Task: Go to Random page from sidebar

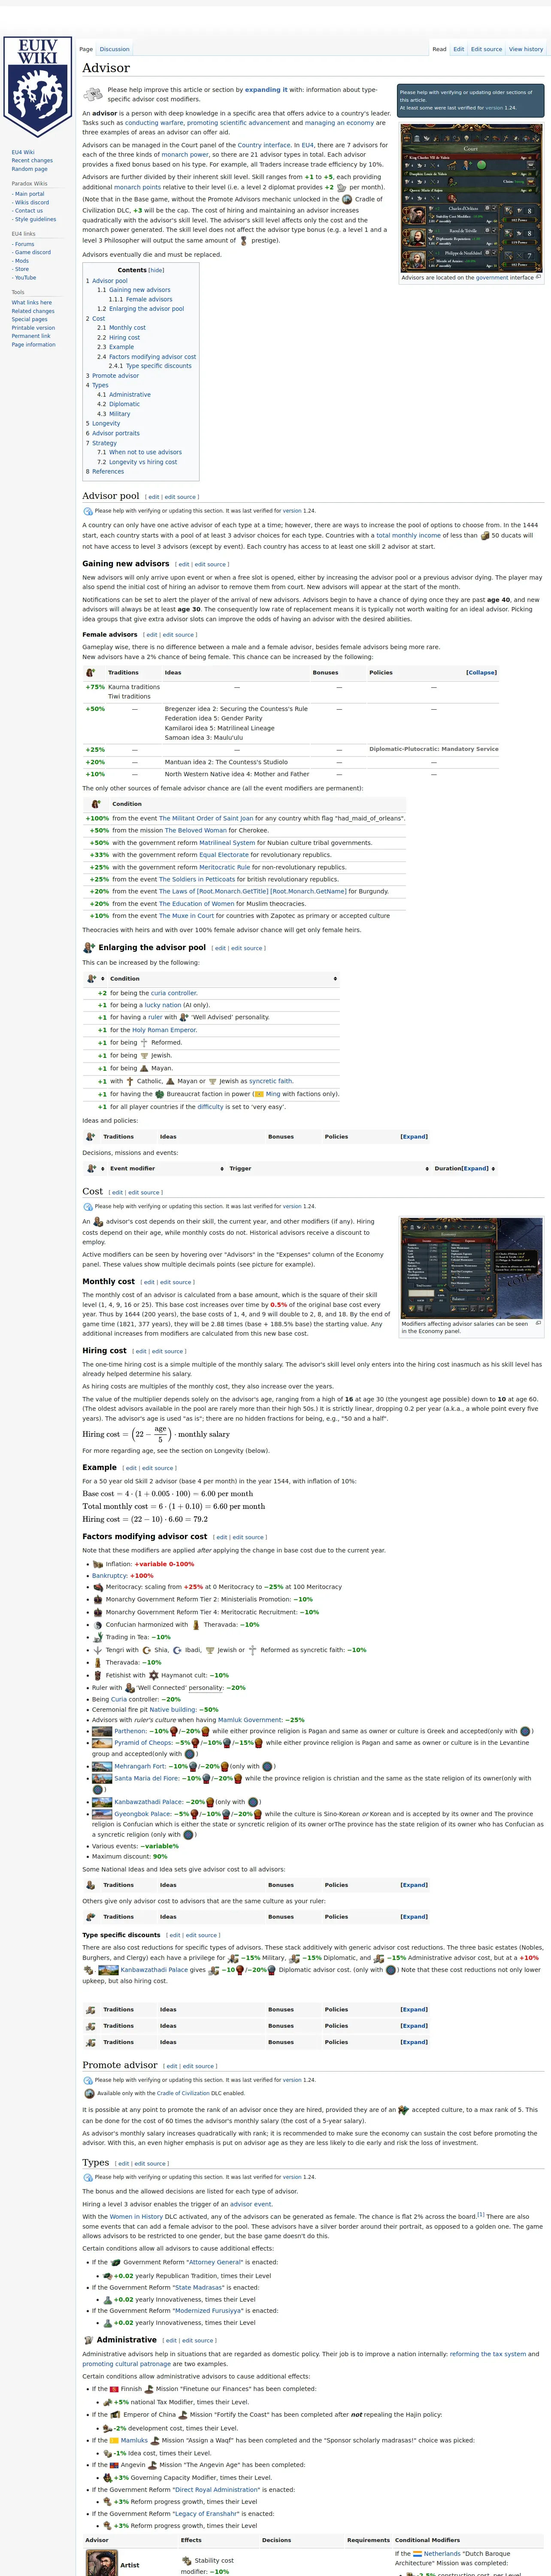Action: (x=29, y=169)
